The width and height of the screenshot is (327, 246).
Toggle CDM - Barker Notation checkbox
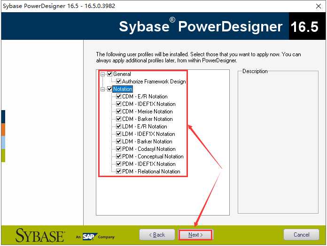pyautogui.click(x=119, y=119)
